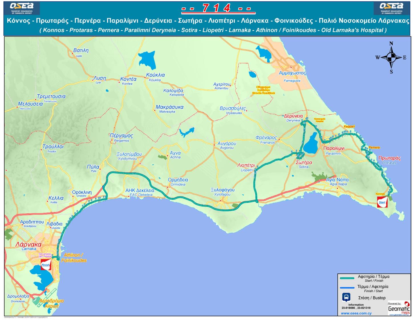Click the top-right OSEA logo

point(391,8)
